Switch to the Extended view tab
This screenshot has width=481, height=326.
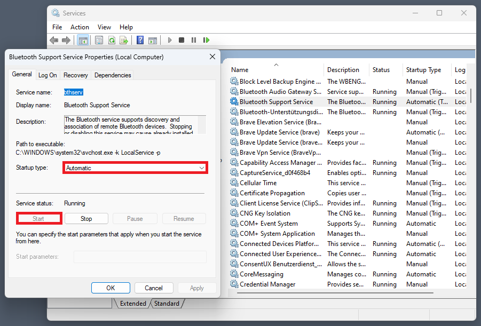(133, 303)
